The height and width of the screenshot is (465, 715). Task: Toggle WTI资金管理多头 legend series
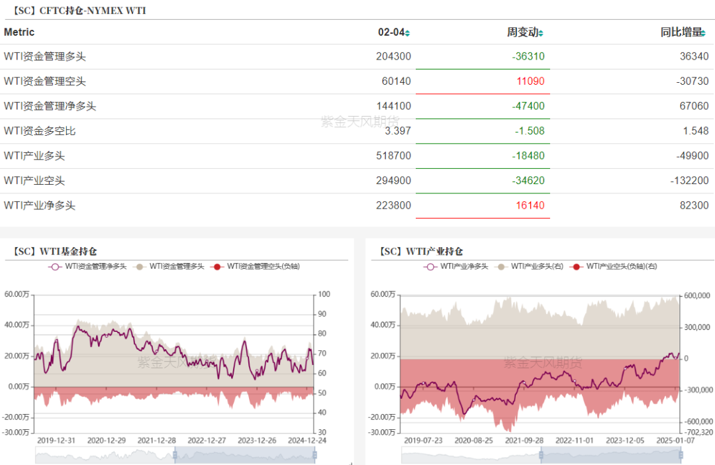140,266
